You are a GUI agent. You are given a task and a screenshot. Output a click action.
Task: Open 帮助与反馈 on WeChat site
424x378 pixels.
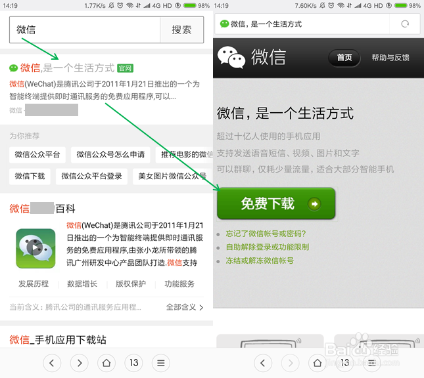coord(390,58)
